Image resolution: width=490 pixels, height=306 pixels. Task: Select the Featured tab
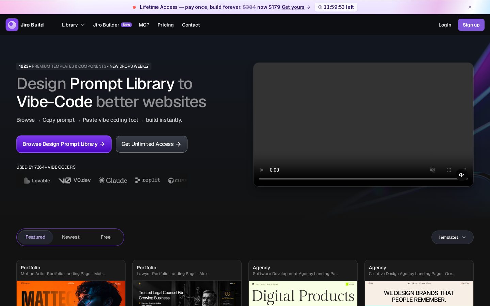click(x=35, y=237)
